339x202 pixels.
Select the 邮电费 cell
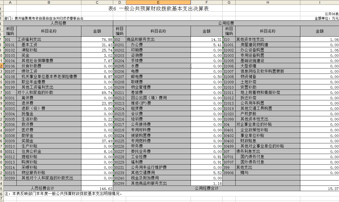tap(158, 76)
